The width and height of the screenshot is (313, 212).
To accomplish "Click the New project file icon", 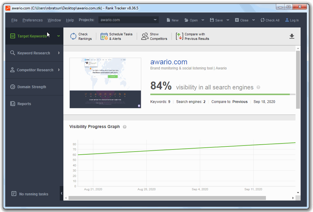I will pos(168,20).
